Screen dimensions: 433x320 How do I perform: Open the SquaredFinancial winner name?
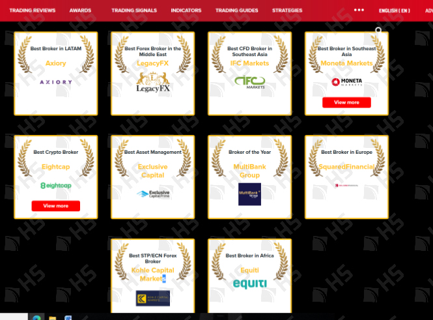click(346, 167)
